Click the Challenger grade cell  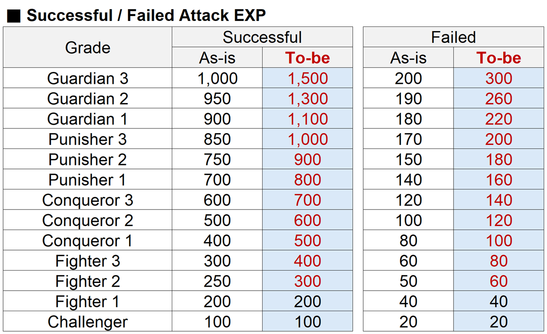point(88,322)
